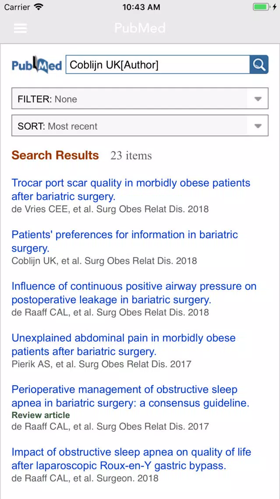Tap the 10:43 AM clock in status bar
Screen dimensions: 280x499
click(141, 7)
